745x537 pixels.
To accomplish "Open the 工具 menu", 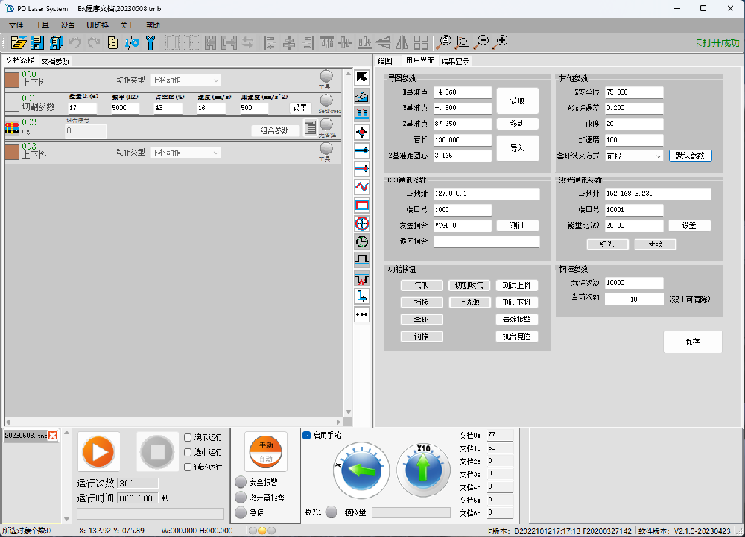I will (42, 25).
